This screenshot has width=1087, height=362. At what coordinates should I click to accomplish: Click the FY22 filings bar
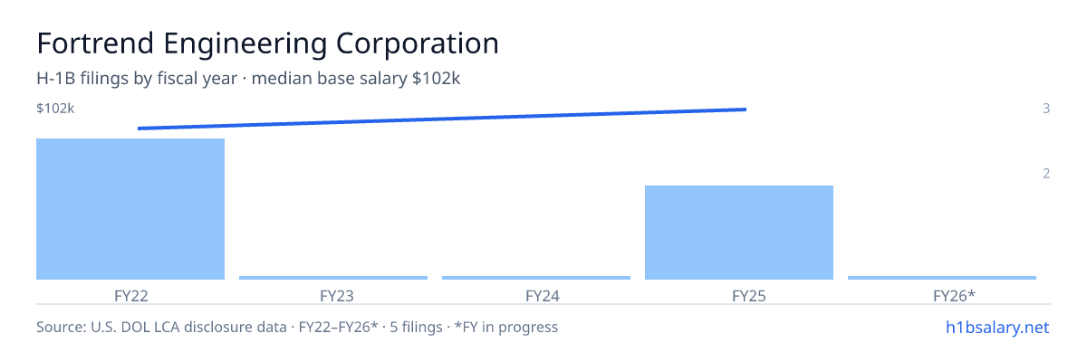click(x=130, y=209)
